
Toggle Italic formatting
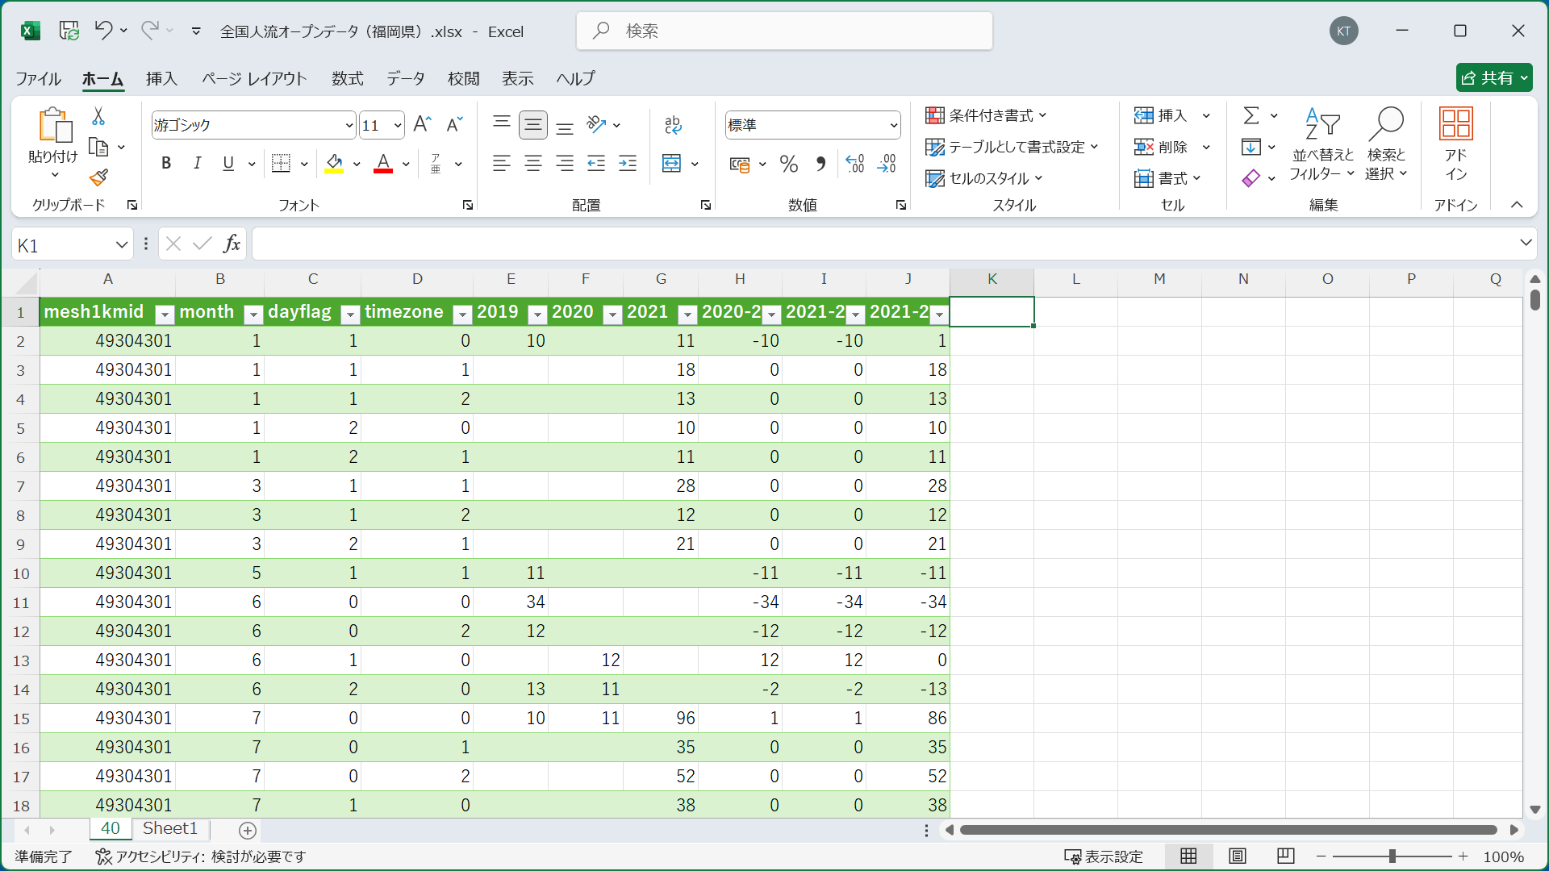point(197,164)
